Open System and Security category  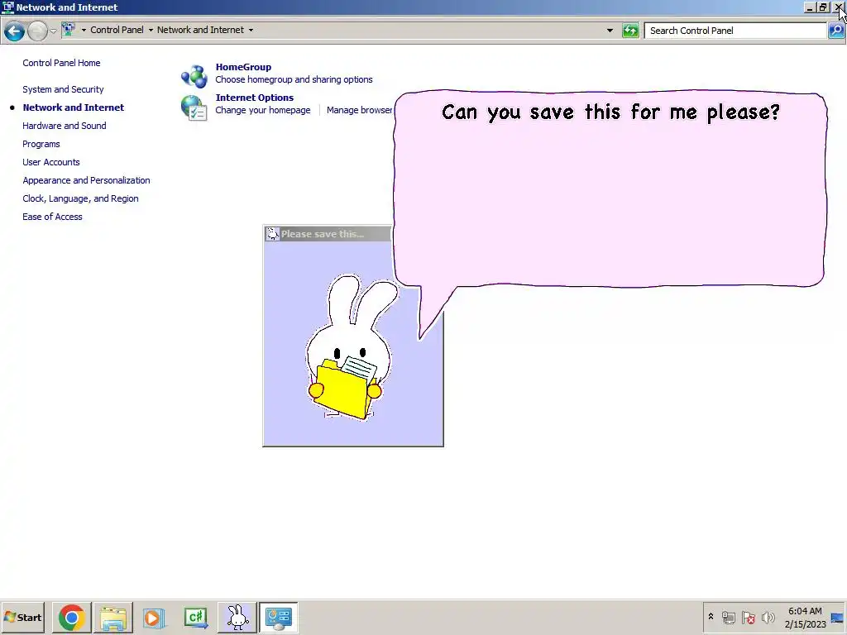tap(63, 89)
